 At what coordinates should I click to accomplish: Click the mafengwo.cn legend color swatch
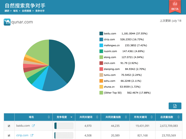click(x=101, y=45)
